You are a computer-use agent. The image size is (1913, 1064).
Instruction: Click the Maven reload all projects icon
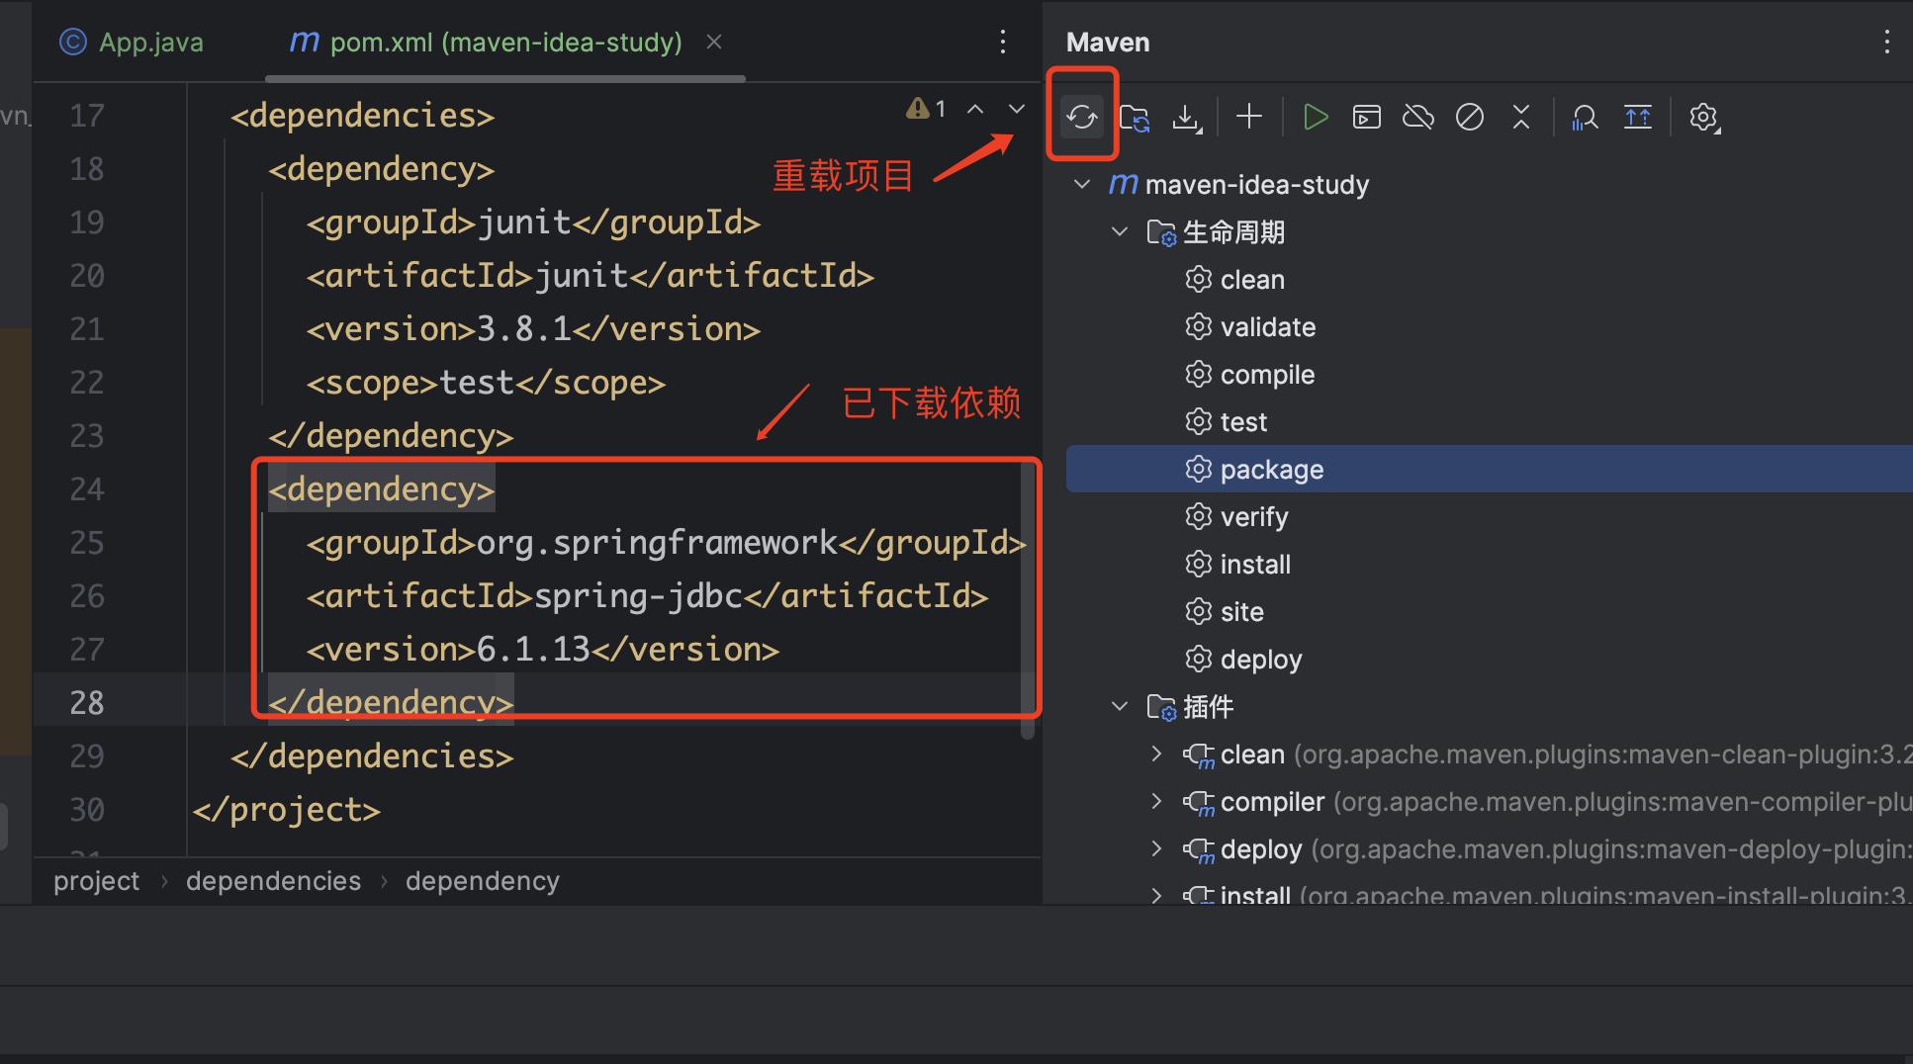1081,117
